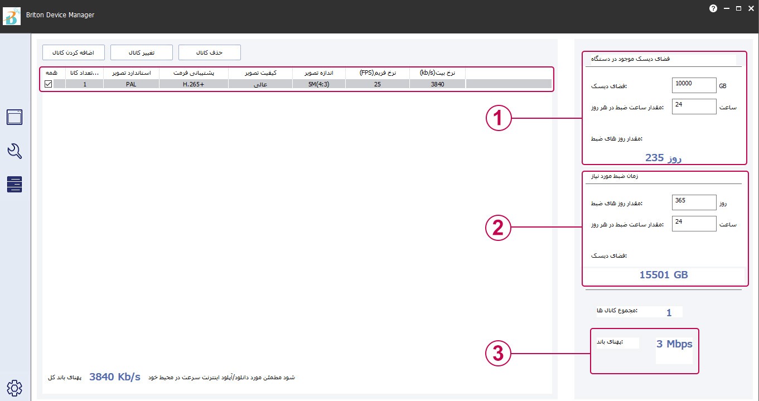Image resolution: width=759 pixels, height=401 pixels.
Task: Open the storage calculator icon in sidebar
Action: click(x=14, y=184)
